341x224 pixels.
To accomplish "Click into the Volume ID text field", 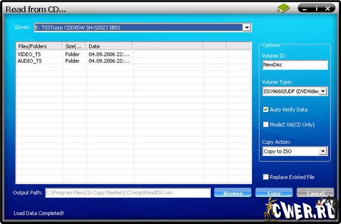I will [x=295, y=65].
